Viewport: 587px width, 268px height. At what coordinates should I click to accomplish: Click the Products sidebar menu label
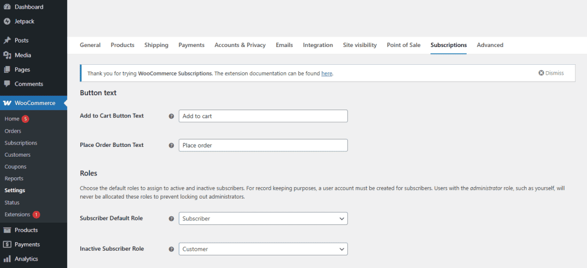[x=26, y=230]
